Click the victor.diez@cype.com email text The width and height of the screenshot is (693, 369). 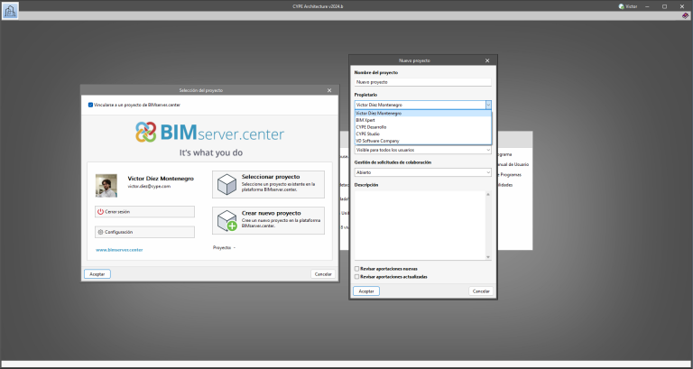click(149, 187)
